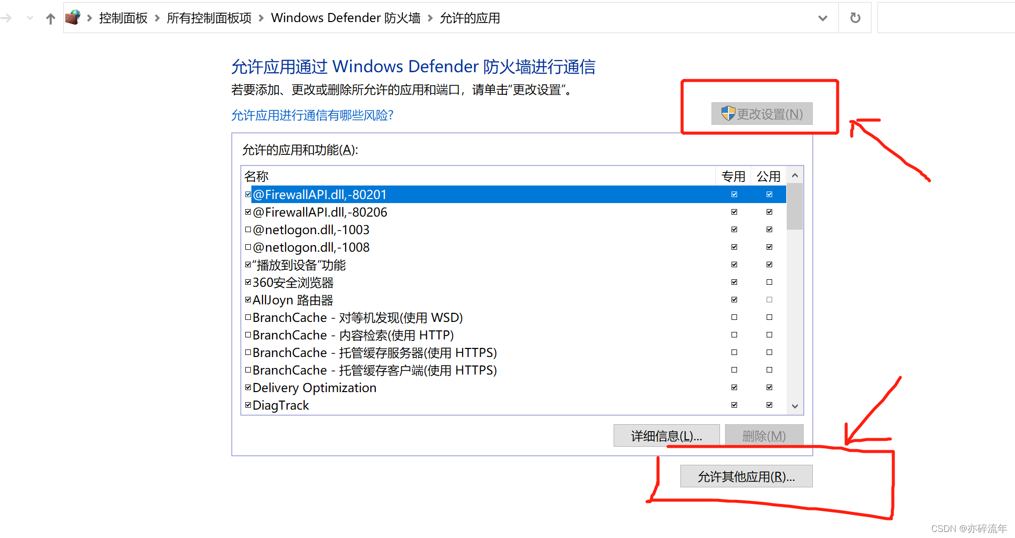Toggle 公用 checkbox for "播放到设备"功能
The height and width of the screenshot is (538, 1015).
point(769,264)
